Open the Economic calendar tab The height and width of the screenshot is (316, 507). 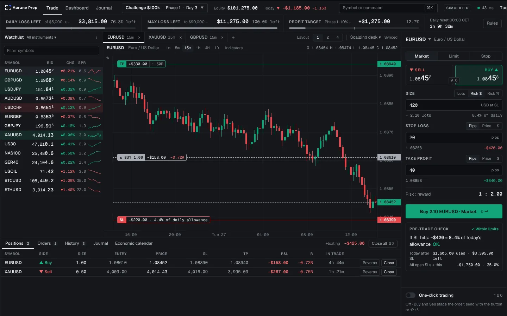click(x=134, y=243)
